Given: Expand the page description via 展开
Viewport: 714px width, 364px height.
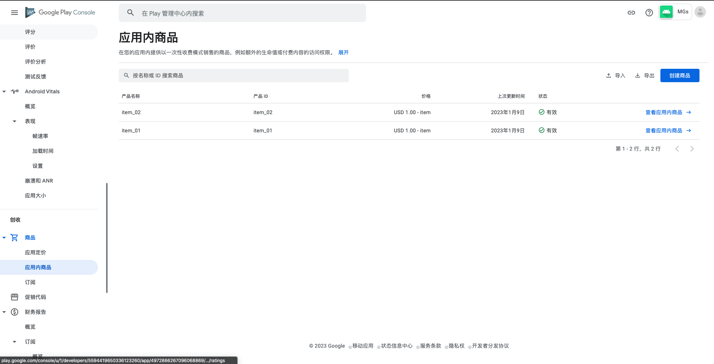Looking at the screenshot, I should 343,52.
